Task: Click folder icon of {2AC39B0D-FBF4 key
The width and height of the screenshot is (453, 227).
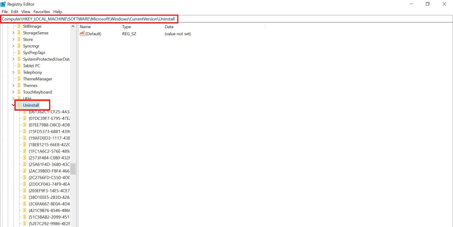Action: [x=25, y=171]
